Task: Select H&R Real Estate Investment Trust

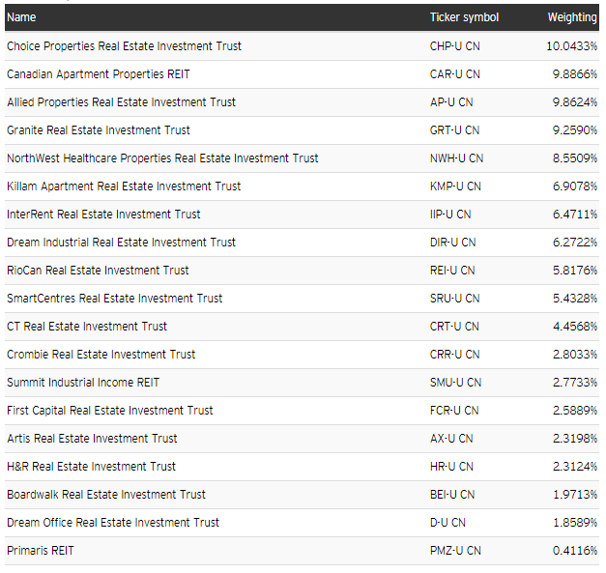Action: 91,467
